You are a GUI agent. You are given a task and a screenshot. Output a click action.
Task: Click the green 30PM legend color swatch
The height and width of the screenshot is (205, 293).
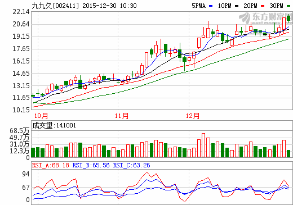(288, 6)
